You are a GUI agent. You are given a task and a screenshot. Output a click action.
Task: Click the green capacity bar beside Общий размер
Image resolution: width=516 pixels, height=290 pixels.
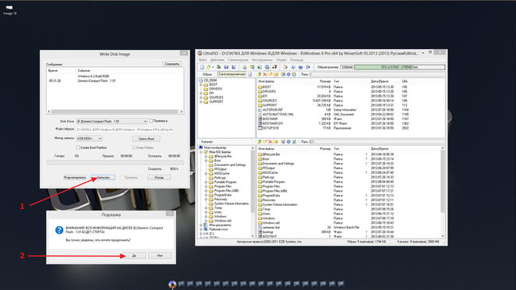point(400,67)
